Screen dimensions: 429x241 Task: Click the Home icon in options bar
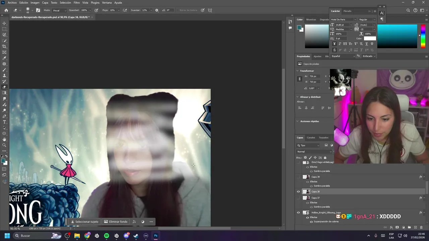6,10
